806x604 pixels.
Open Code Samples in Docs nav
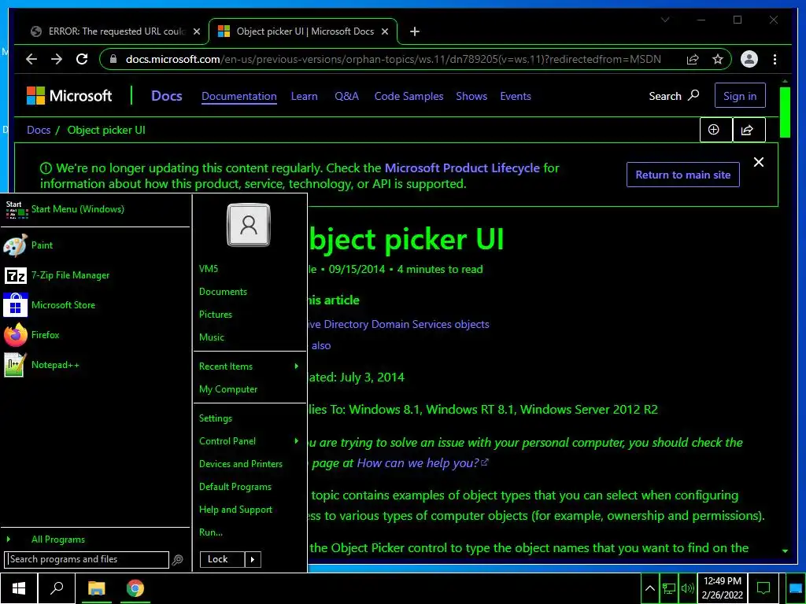tap(409, 96)
